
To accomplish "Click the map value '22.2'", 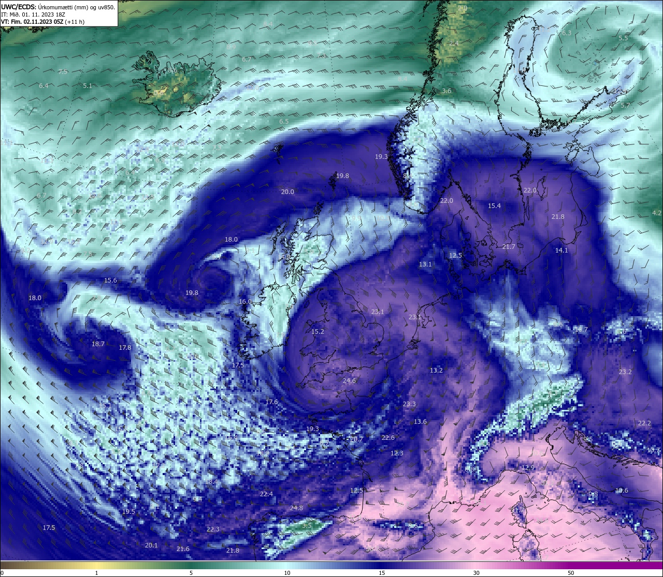I will 644,423.
